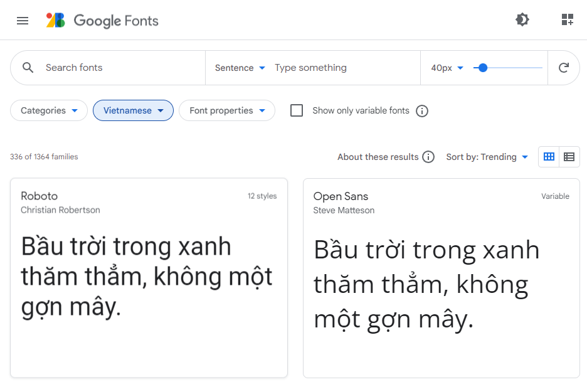Screen dimensions: 587x387
Task: Click the info icon beside About these results
Action: 428,157
